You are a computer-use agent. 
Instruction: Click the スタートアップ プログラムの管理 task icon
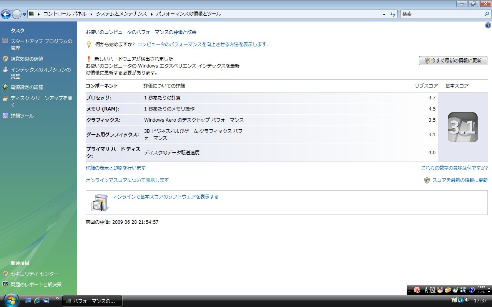(x=5, y=41)
